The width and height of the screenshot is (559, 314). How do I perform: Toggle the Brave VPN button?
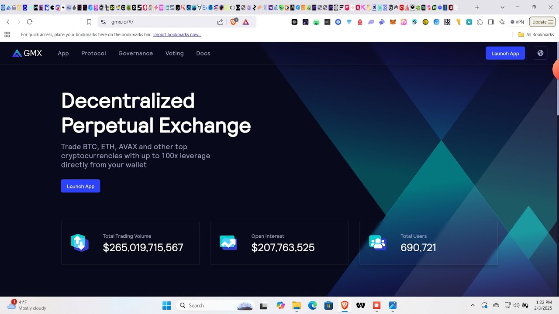517,22
